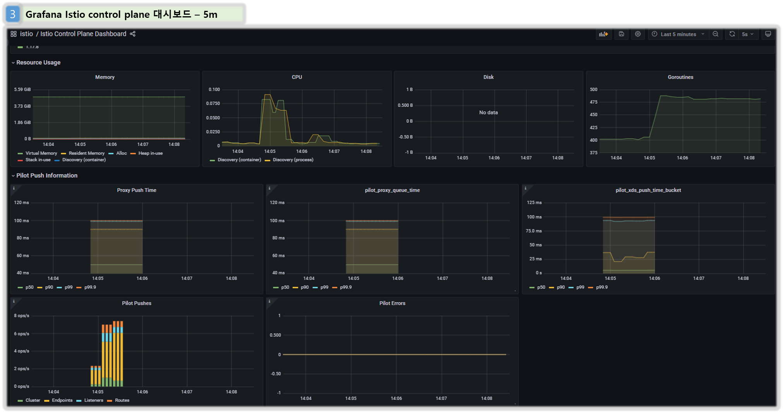Image resolution: width=783 pixels, height=413 pixels.
Task: Share the dashboard using the share icon
Action: (133, 34)
